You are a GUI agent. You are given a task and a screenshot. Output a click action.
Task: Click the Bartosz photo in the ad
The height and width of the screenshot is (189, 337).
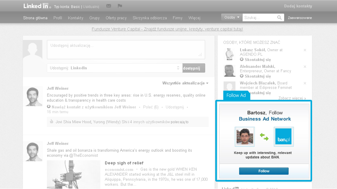(245, 137)
